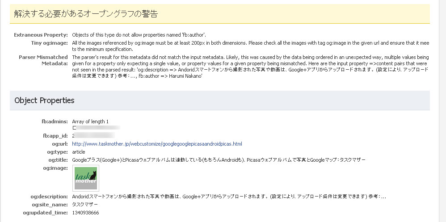
Task: Click the og:title label
Action: pyautogui.click(x=58, y=160)
